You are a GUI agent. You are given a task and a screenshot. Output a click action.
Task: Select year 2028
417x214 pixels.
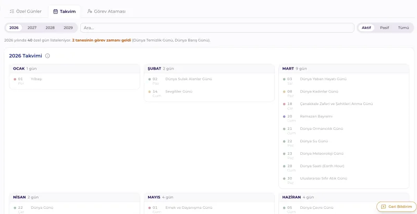click(x=50, y=28)
